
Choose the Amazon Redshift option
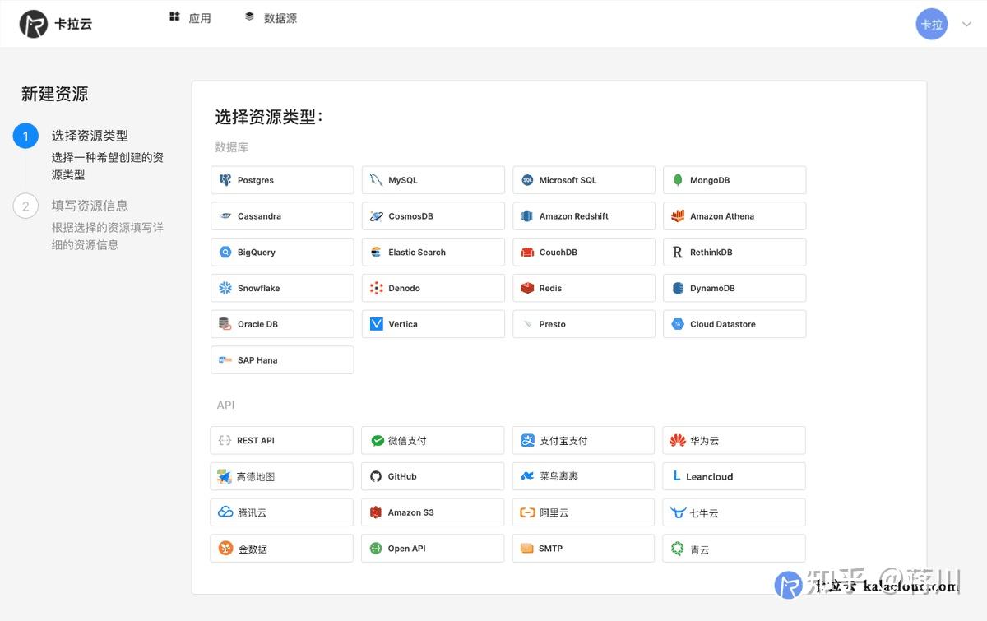583,215
